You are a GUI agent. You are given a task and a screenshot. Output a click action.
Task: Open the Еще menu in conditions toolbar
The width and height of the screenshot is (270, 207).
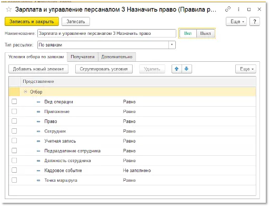click(246, 69)
